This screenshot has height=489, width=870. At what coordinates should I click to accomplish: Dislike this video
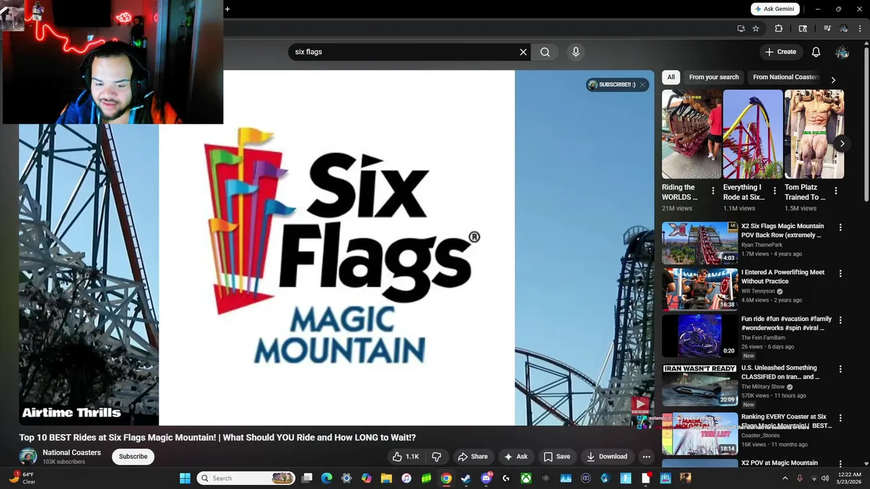pos(437,456)
